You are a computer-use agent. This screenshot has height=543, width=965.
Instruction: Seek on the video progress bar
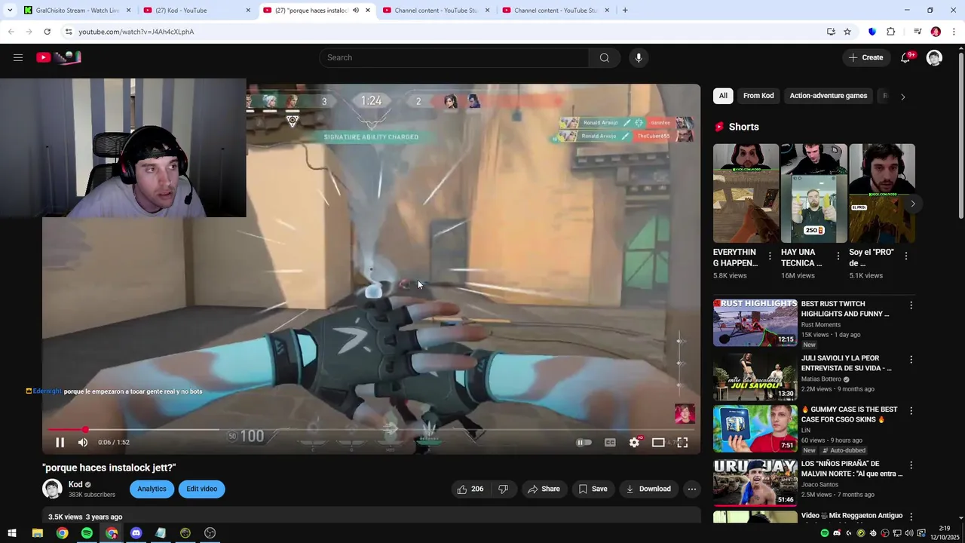(371, 429)
